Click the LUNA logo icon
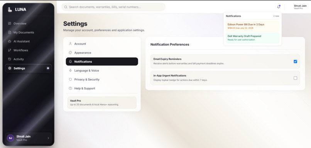This screenshot has height=148, width=311. (10, 9)
